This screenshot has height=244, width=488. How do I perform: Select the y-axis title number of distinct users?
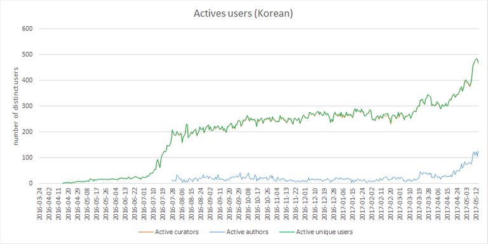[x=16, y=106]
